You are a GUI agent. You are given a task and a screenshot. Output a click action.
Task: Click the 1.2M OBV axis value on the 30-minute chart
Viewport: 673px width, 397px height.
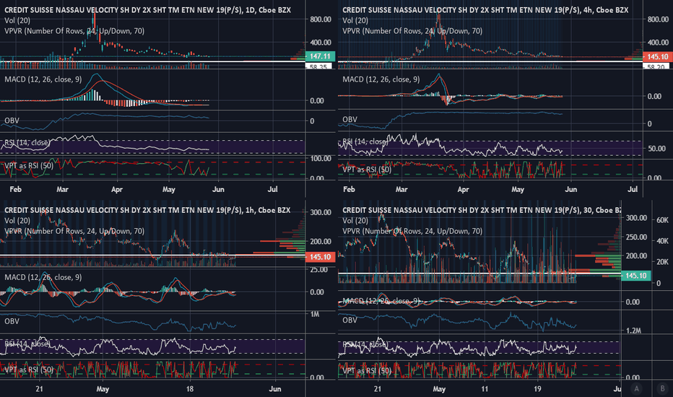(633, 331)
